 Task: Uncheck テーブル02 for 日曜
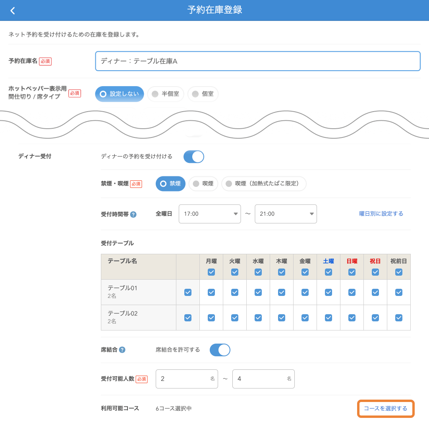352,318
